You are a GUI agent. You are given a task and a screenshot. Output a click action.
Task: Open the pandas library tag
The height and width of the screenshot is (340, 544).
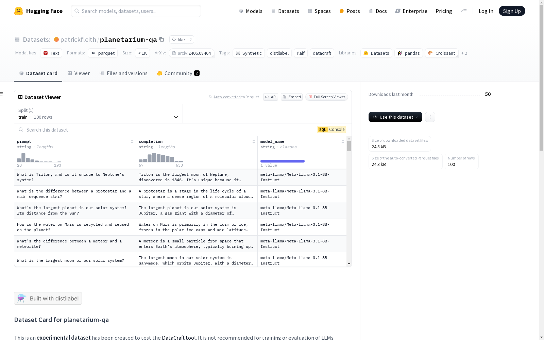pos(409,53)
